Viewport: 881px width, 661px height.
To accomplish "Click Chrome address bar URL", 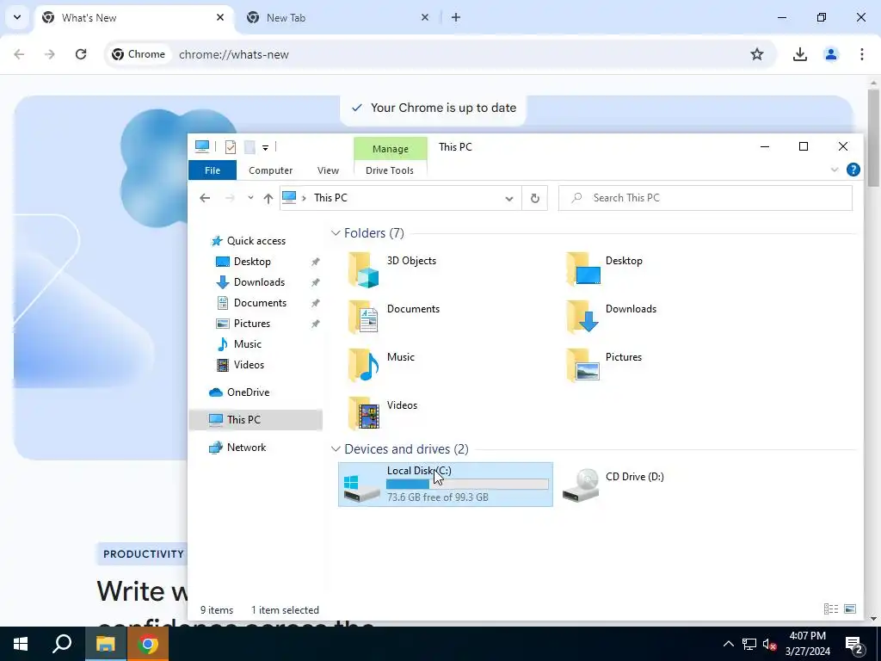I will pos(234,54).
